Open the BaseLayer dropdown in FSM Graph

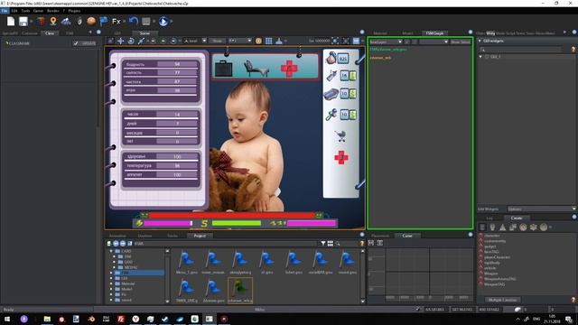(x=386, y=42)
